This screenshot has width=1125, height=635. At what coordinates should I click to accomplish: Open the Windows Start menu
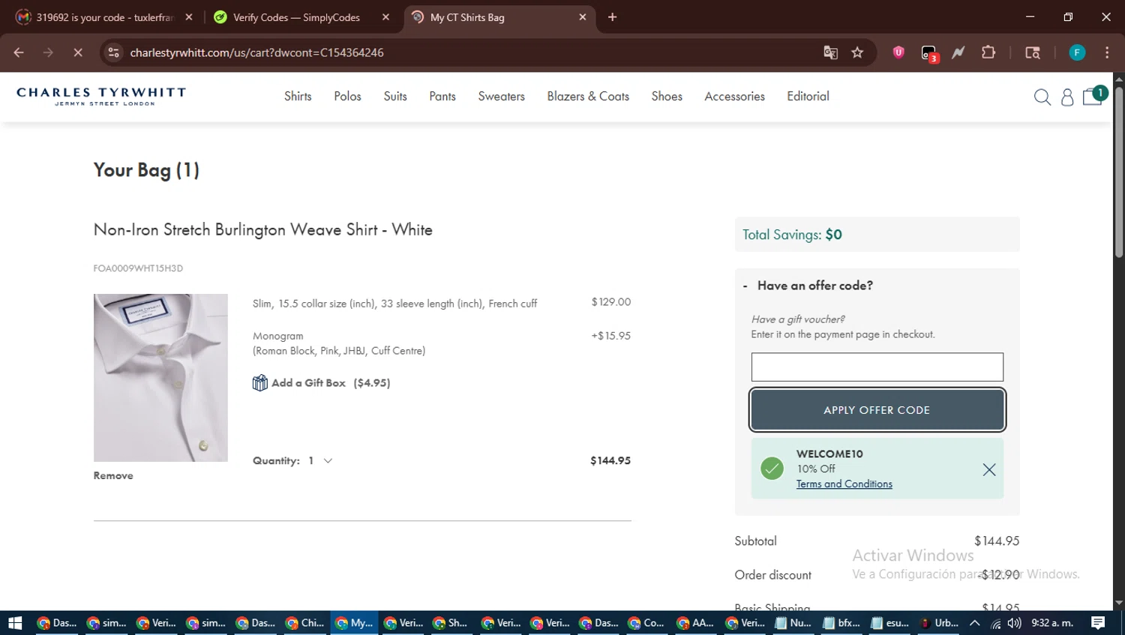(15, 623)
